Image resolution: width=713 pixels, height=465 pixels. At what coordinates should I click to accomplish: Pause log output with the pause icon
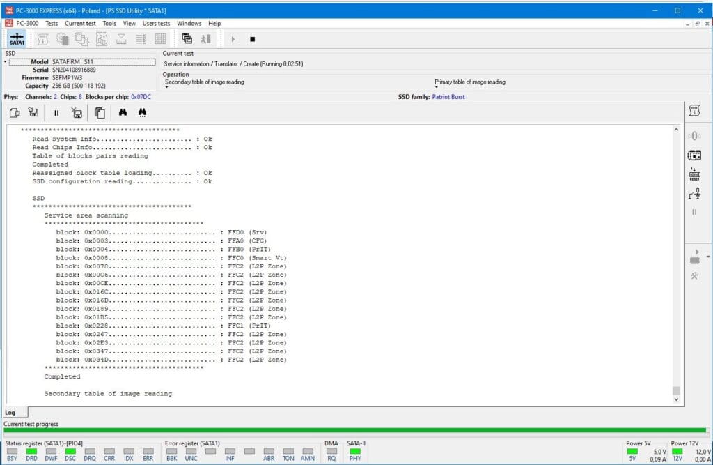pyautogui.click(x=56, y=112)
